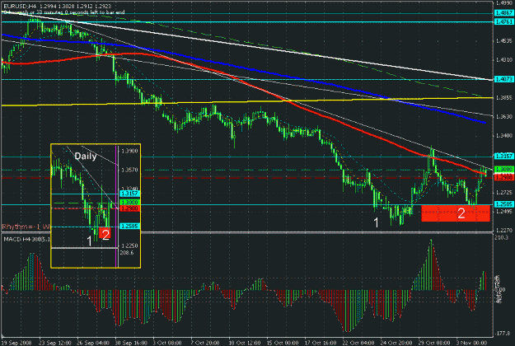The height and width of the screenshot is (346, 515).
Task: Click cyan 1.3157 label in the Daily inset
Action: point(129,194)
